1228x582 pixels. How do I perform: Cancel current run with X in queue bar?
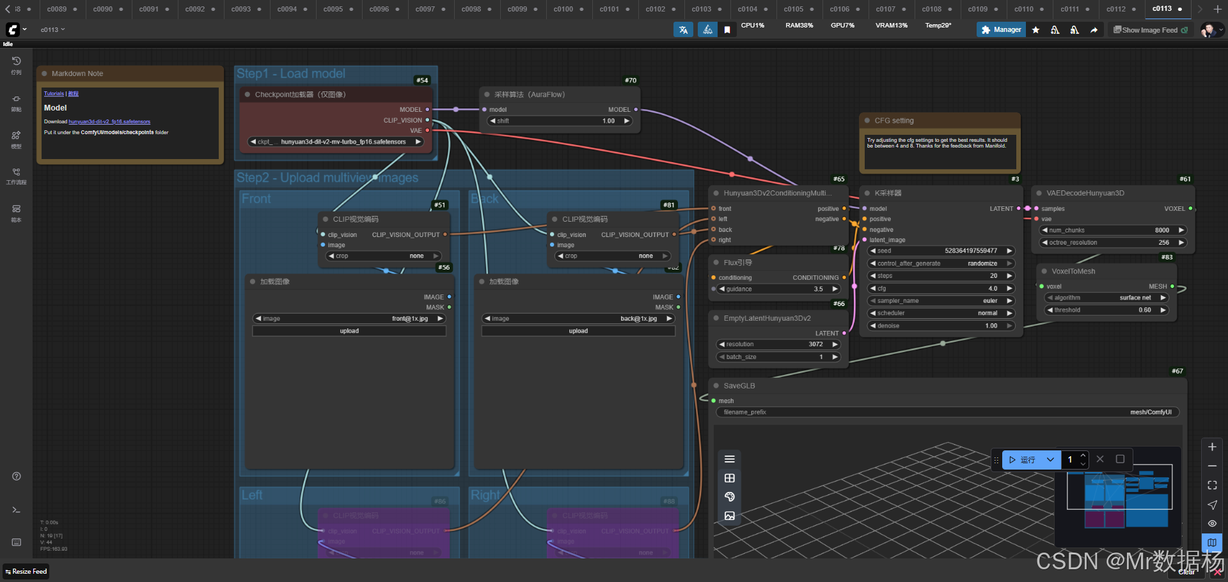pos(1100,459)
